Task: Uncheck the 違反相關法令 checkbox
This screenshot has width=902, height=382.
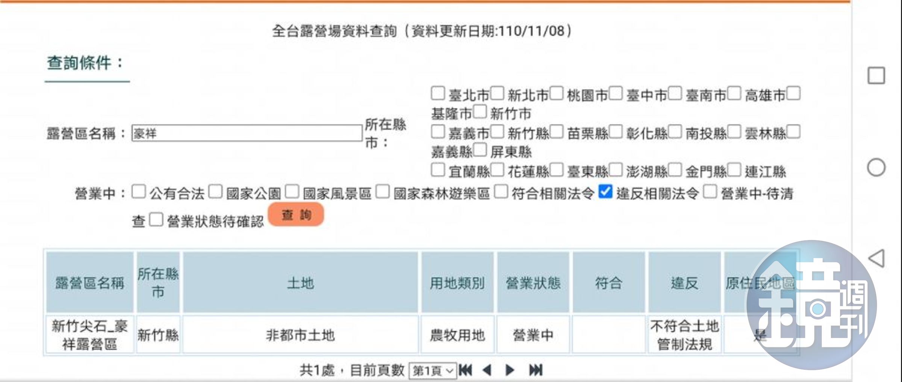Action: pyautogui.click(x=605, y=191)
